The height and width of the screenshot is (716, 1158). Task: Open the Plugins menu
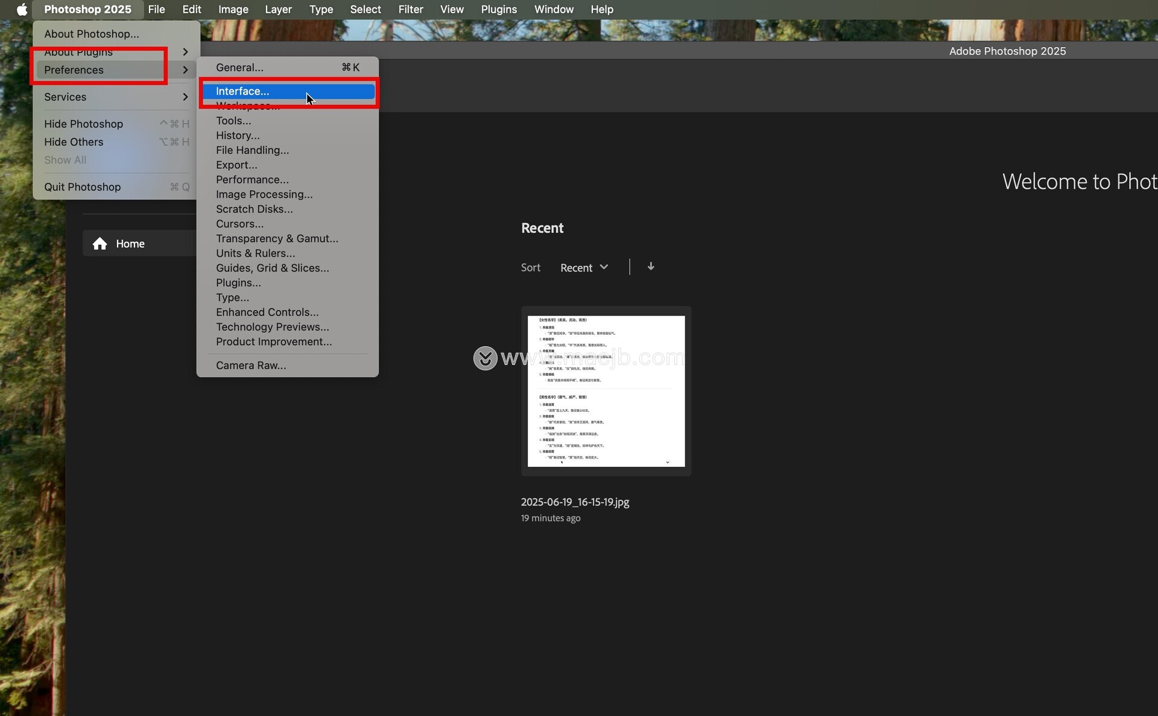point(499,9)
